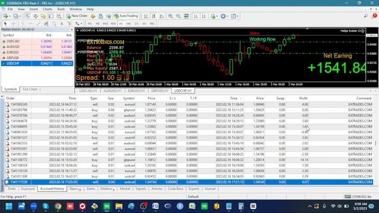This screenshot has width=379, height=213.
Task: Close the Market Watch panel
Action: point(72,30)
